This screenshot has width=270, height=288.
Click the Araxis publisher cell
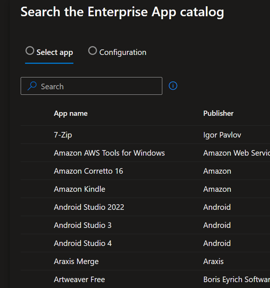(x=213, y=261)
